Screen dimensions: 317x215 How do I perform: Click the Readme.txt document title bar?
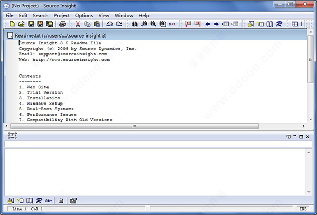point(155,35)
